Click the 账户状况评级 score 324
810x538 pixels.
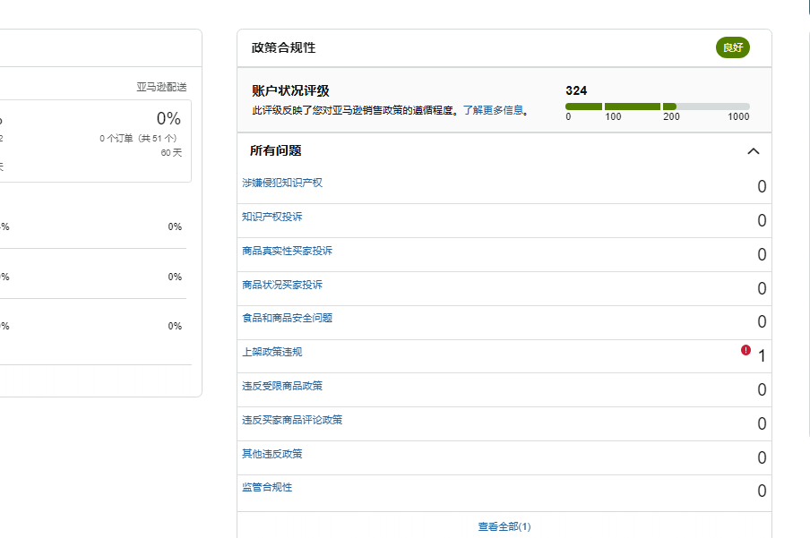[x=576, y=90]
